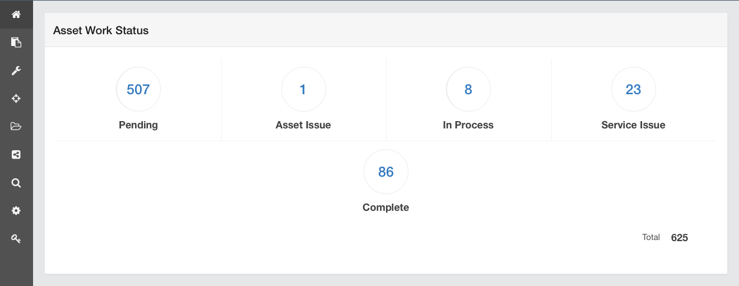The height and width of the screenshot is (286, 739).
Task: Select the Asset Issue label
Action: [x=303, y=125]
